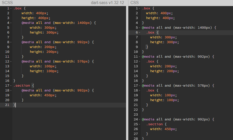The image size is (233, 140).
Task: Click SCSS gutter line number 7
Action: (x=8, y=37)
